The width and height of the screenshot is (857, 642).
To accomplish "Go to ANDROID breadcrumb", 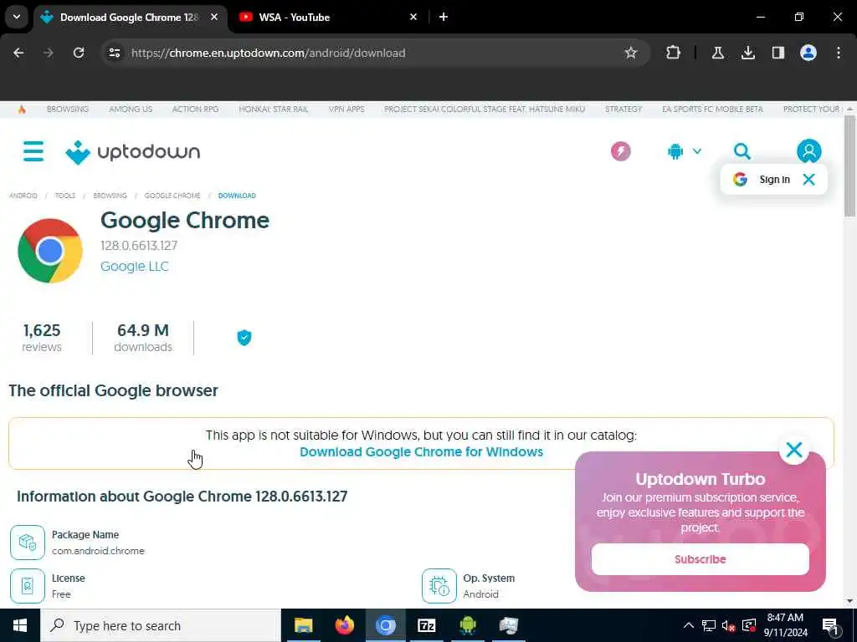I will (23, 196).
